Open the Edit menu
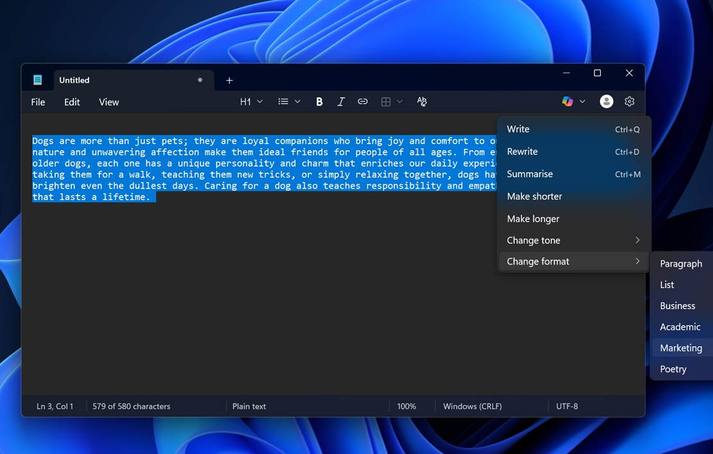The height and width of the screenshot is (454, 713). (71, 101)
